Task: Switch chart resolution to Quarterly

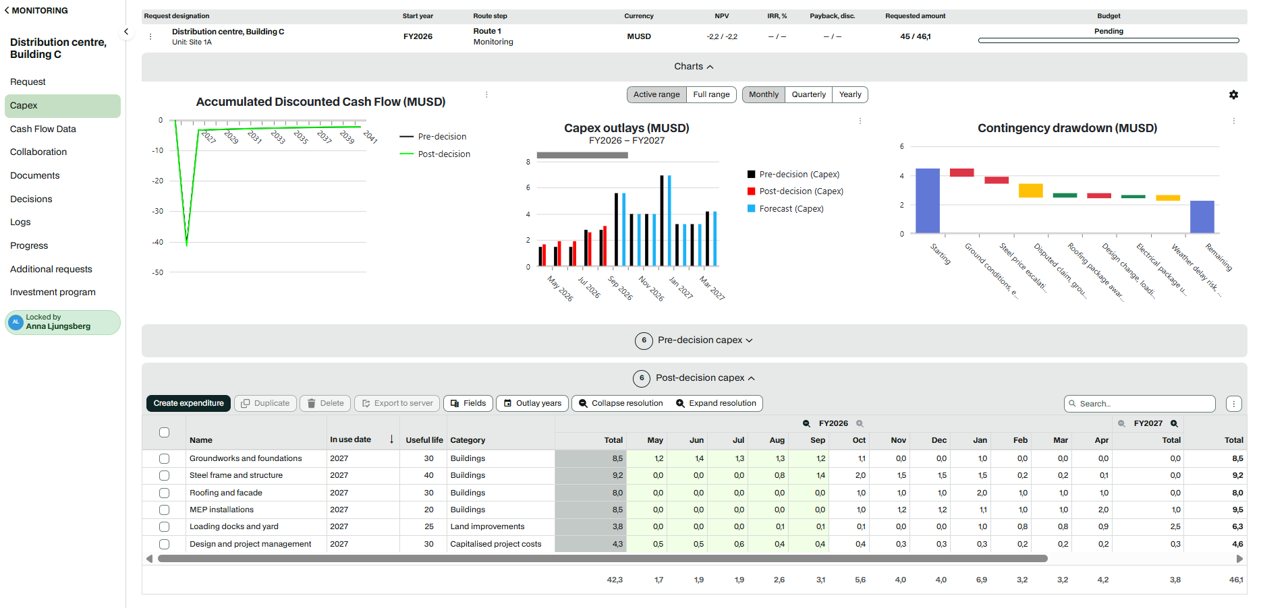Action: point(808,95)
